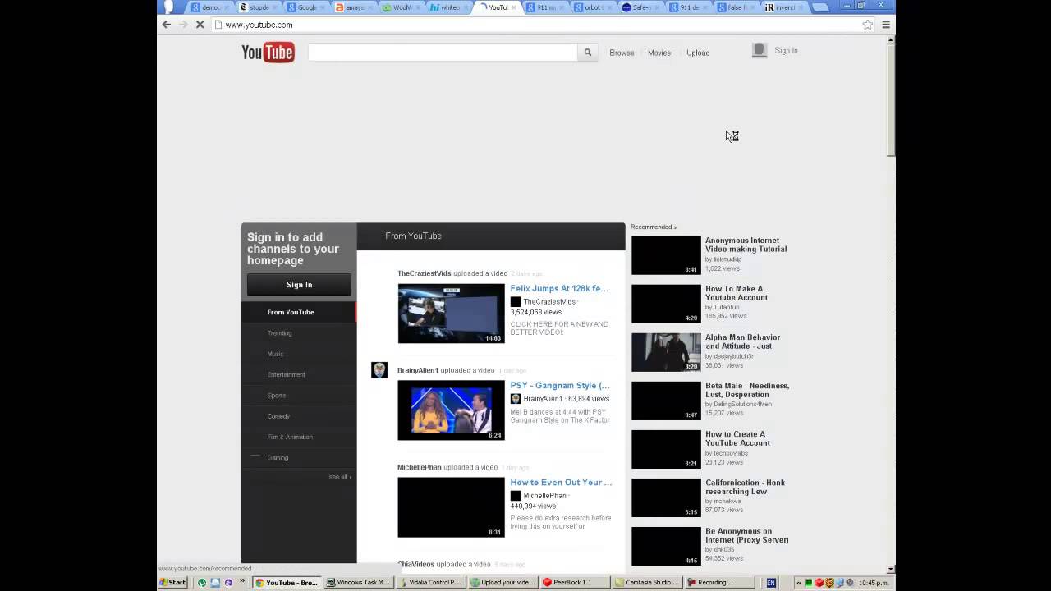Switch to the 'whitep' browser tab

pos(450,7)
